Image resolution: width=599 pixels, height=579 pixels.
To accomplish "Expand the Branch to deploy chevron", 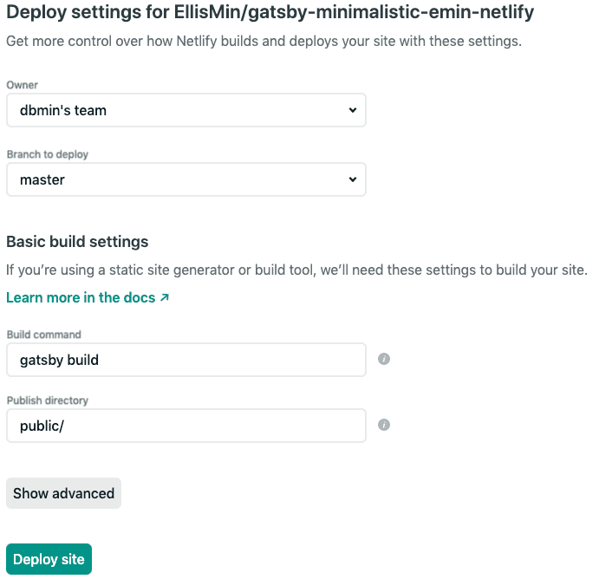I will click(x=353, y=179).
